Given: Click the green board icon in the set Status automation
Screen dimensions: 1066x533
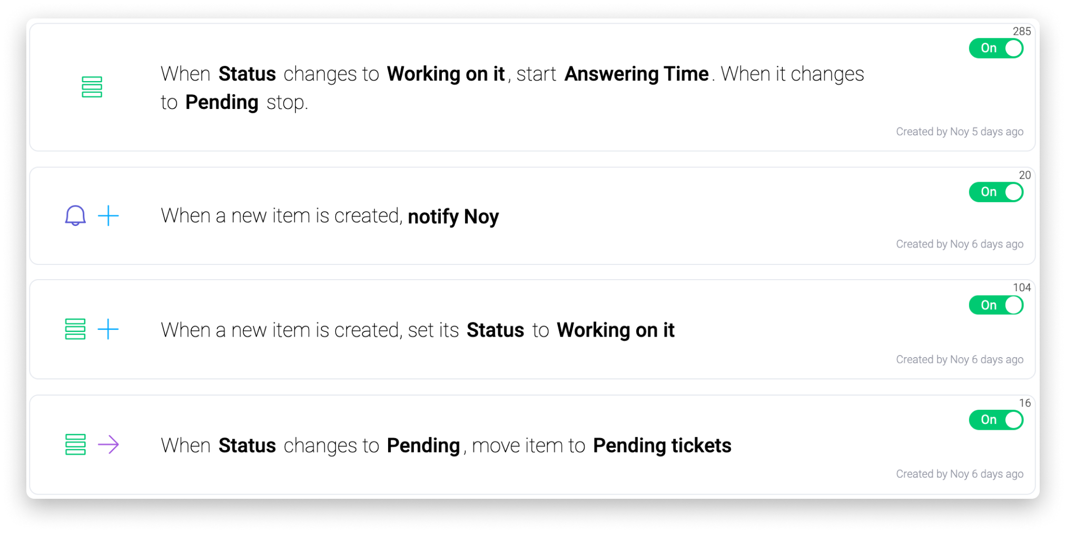Looking at the screenshot, I should pyautogui.click(x=75, y=329).
